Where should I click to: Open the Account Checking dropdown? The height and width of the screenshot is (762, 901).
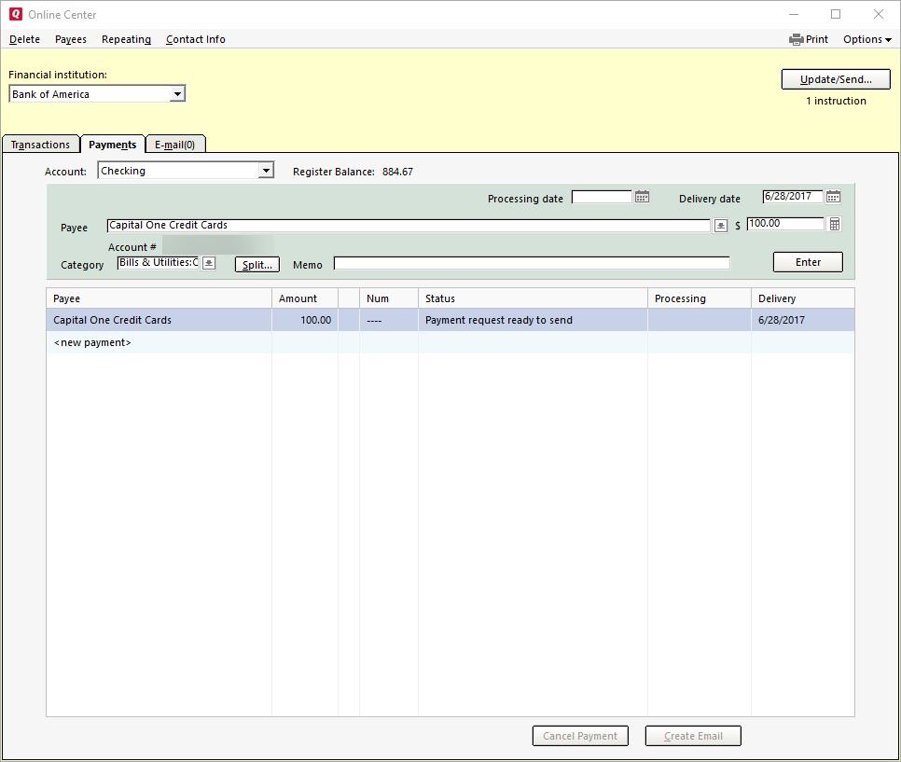[x=266, y=171]
